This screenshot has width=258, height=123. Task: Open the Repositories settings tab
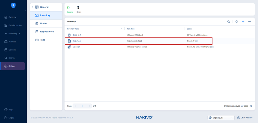click(46, 32)
